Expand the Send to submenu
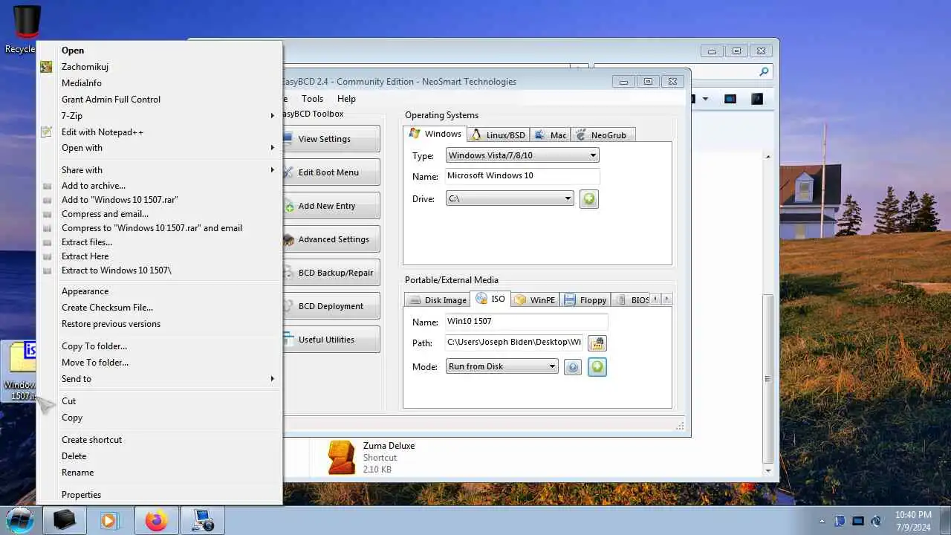The width and height of the screenshot is (951, 535). pos(159,379)
